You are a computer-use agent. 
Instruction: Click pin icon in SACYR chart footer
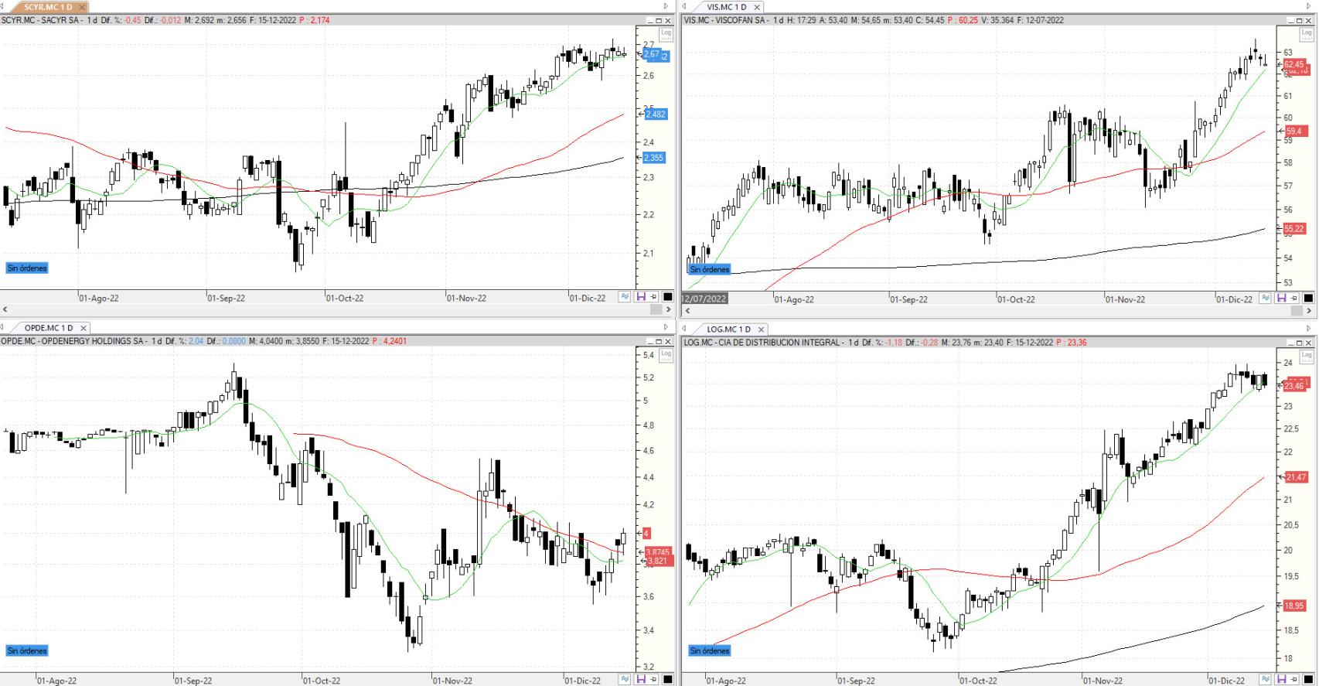pyautogui.click(x=654, y=297)
